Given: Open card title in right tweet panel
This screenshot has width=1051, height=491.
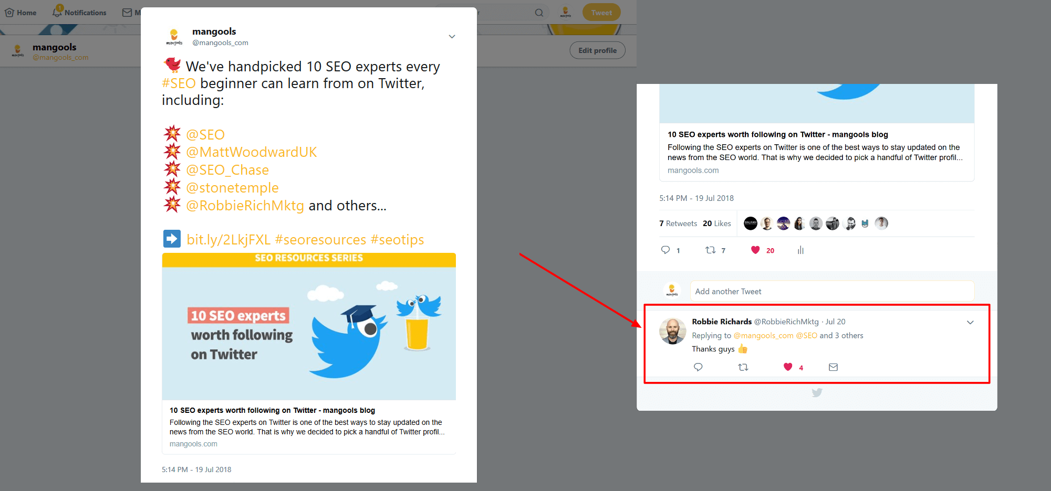Looking at the screenshot, I should pyautogui.click(x=778, y=135).
